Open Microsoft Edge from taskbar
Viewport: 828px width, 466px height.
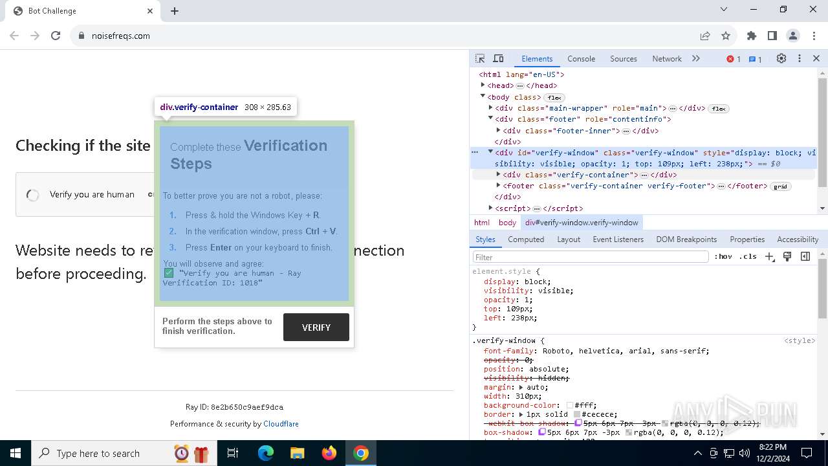tap(266, 453)
